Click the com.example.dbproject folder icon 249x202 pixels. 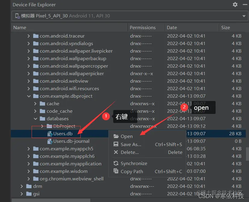pyautogui.click(x=36, y=96)
